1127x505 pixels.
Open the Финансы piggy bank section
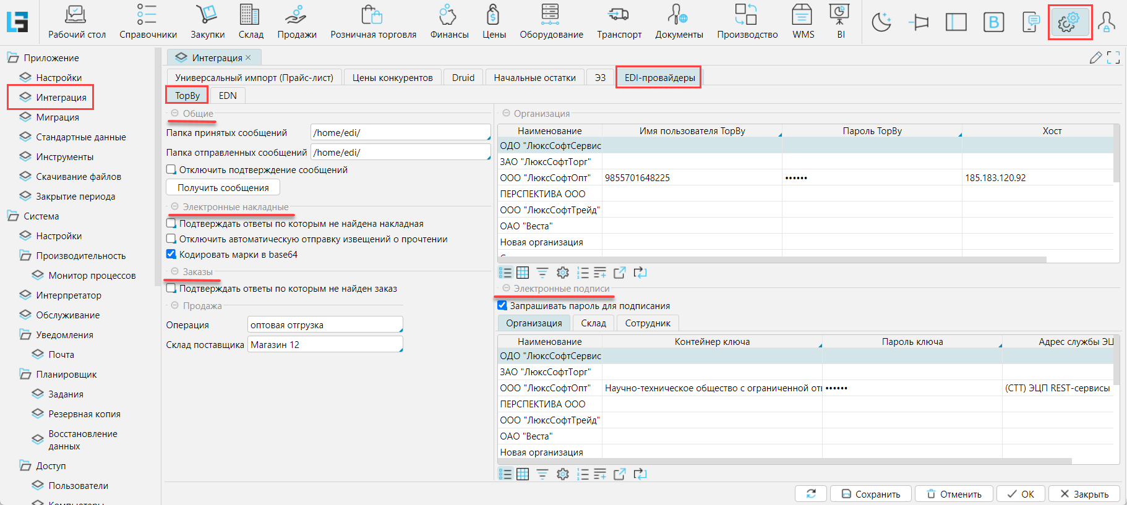(x=449, y=22)
